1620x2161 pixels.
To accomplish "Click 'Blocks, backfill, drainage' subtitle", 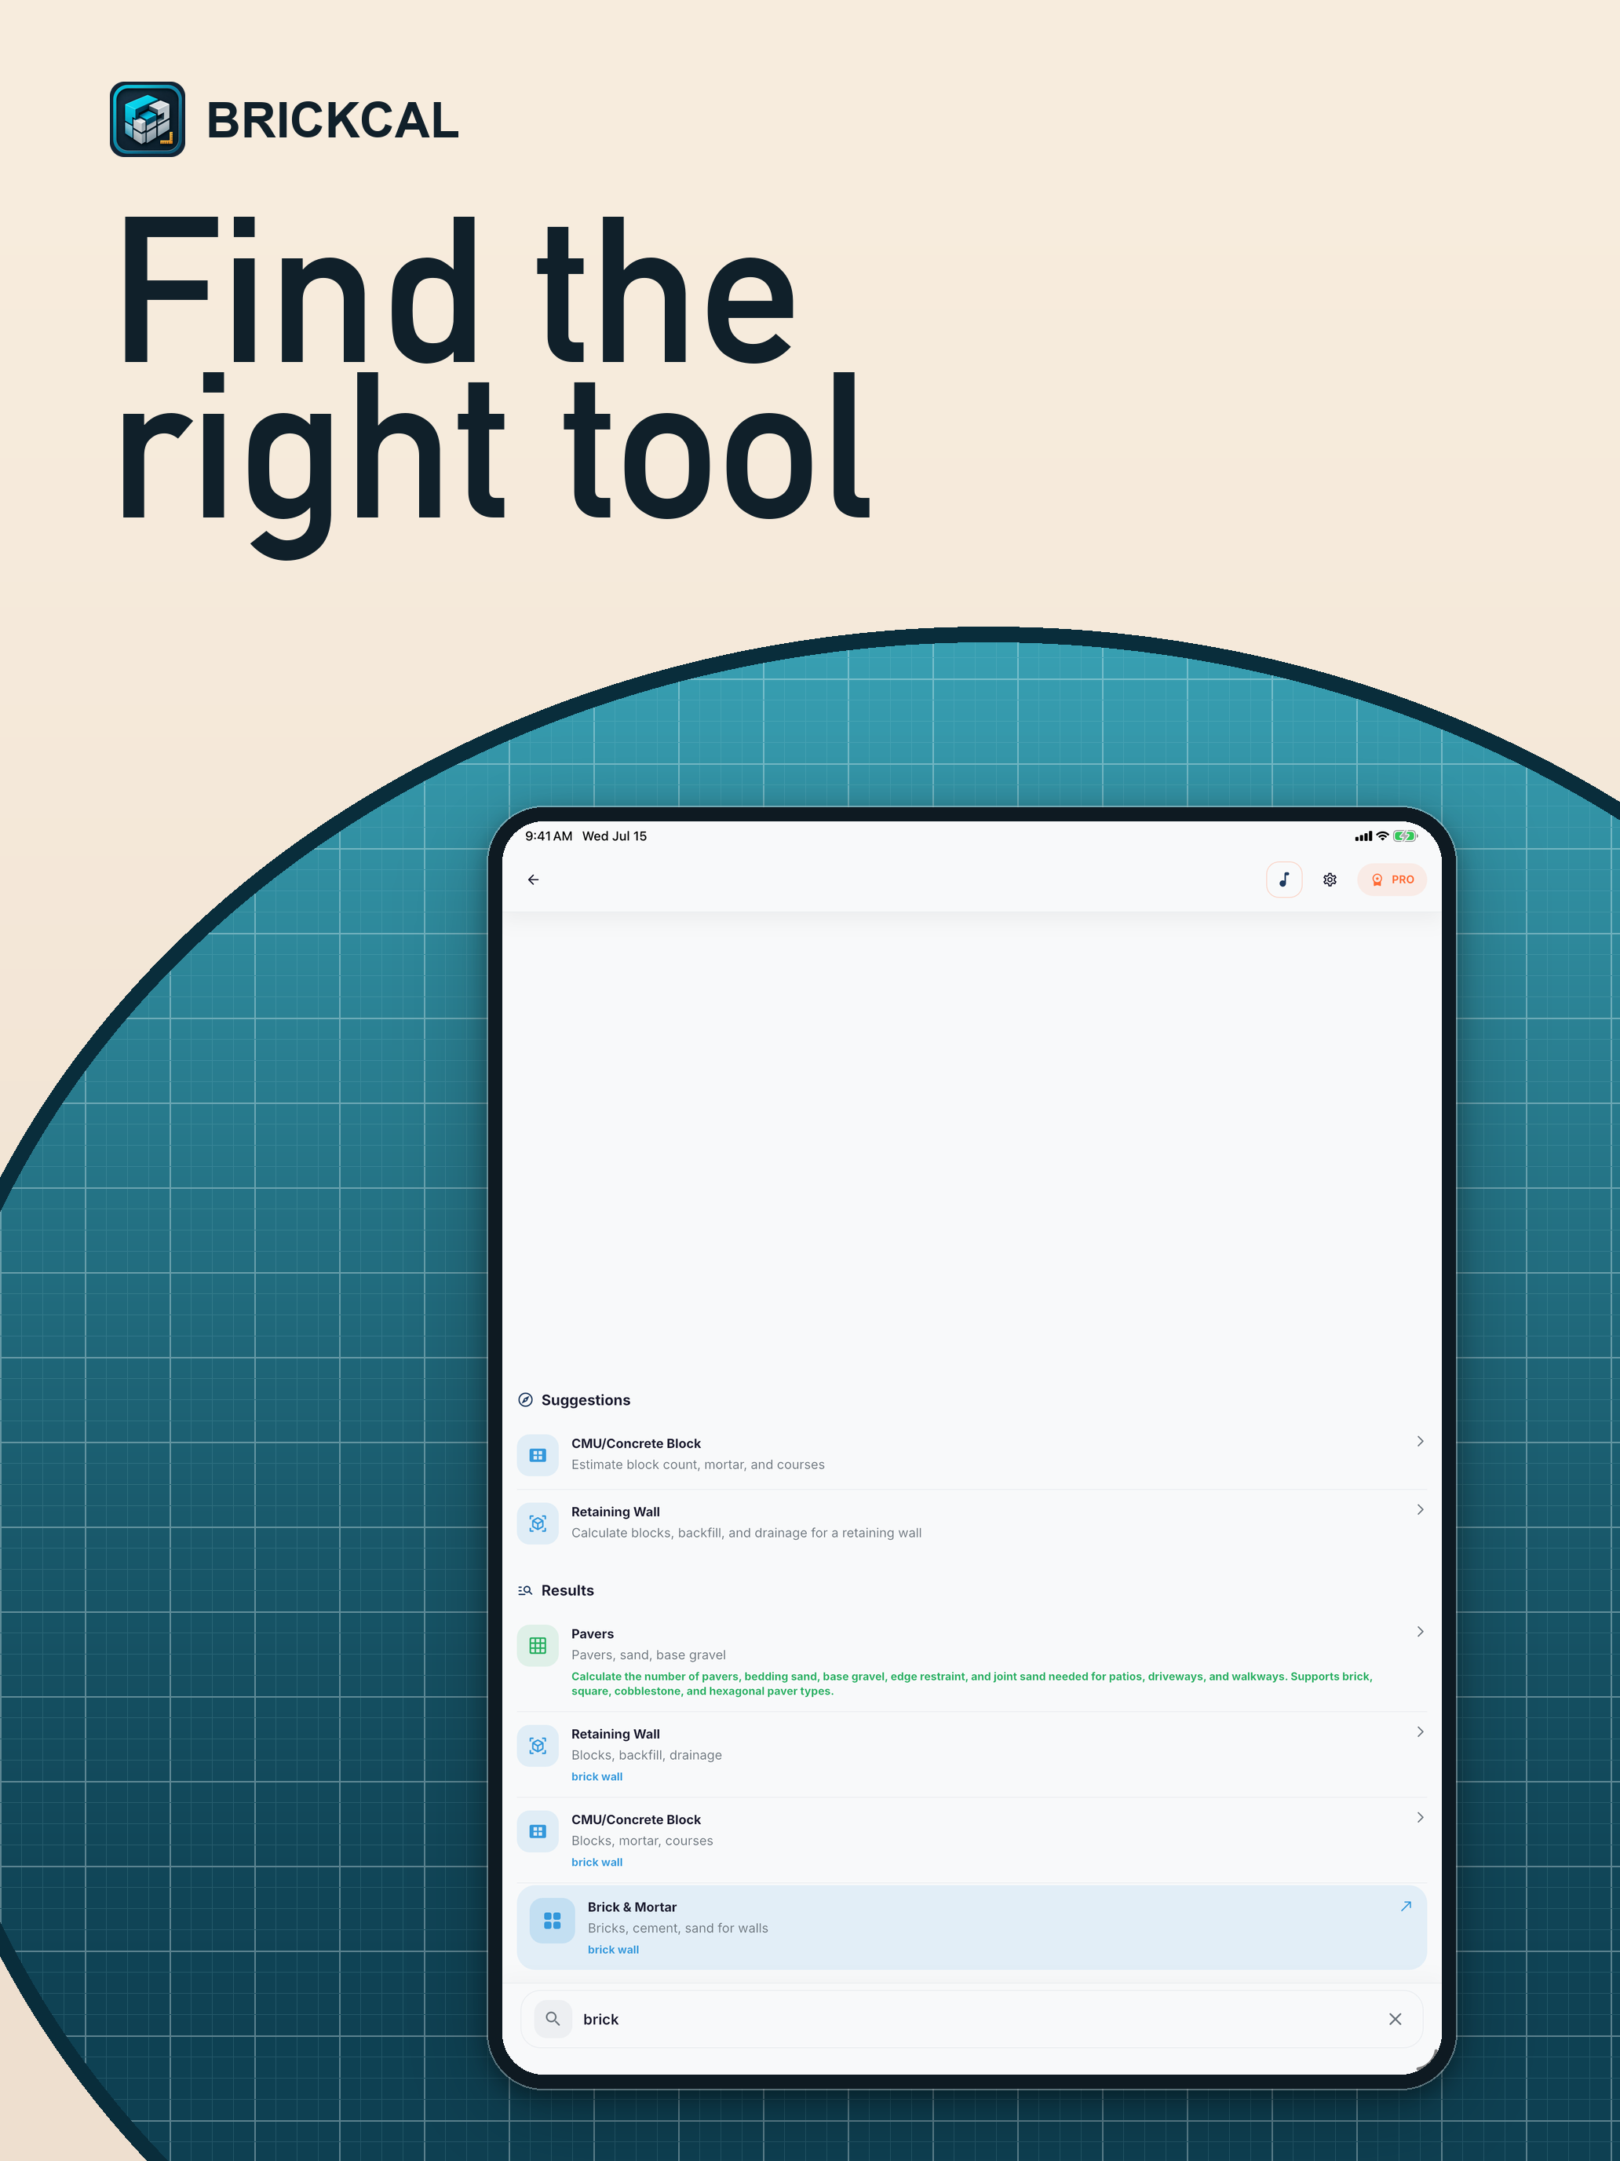I will (x=647, y=1754).
